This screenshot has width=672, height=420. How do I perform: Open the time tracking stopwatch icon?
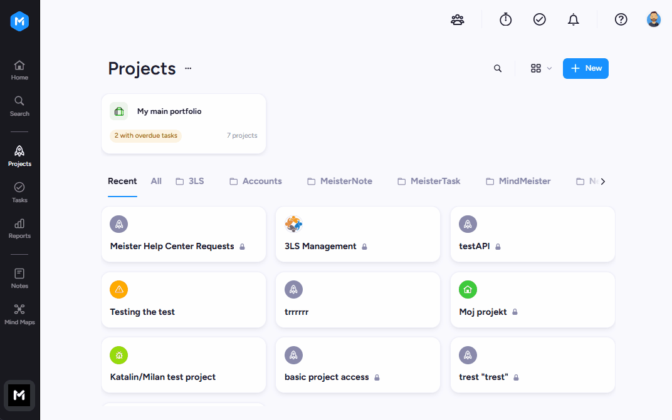[506, 19]
